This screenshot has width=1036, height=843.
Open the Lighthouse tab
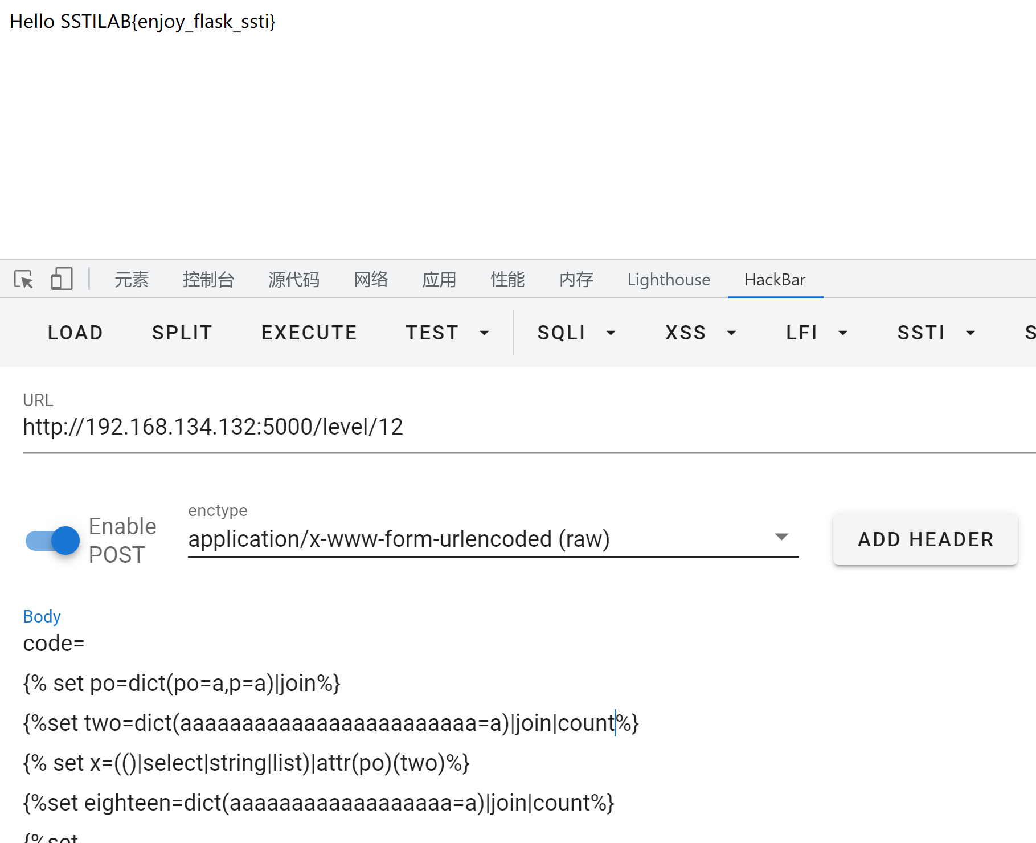[669, 280]
